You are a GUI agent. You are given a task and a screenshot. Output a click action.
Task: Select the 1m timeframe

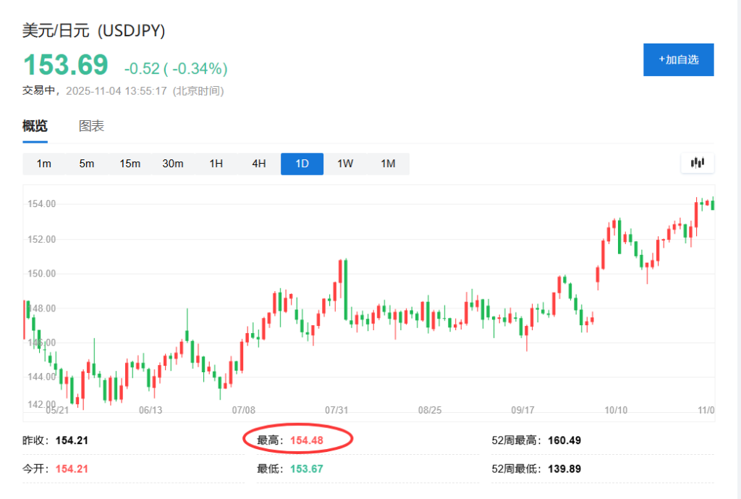point(43,164)
